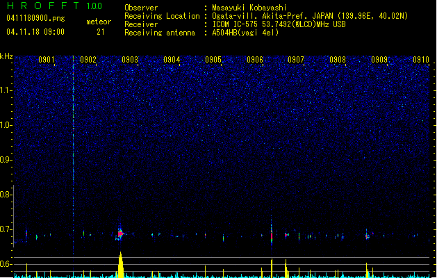Click the tallest yellow power peak near 0903

point(121,265)
